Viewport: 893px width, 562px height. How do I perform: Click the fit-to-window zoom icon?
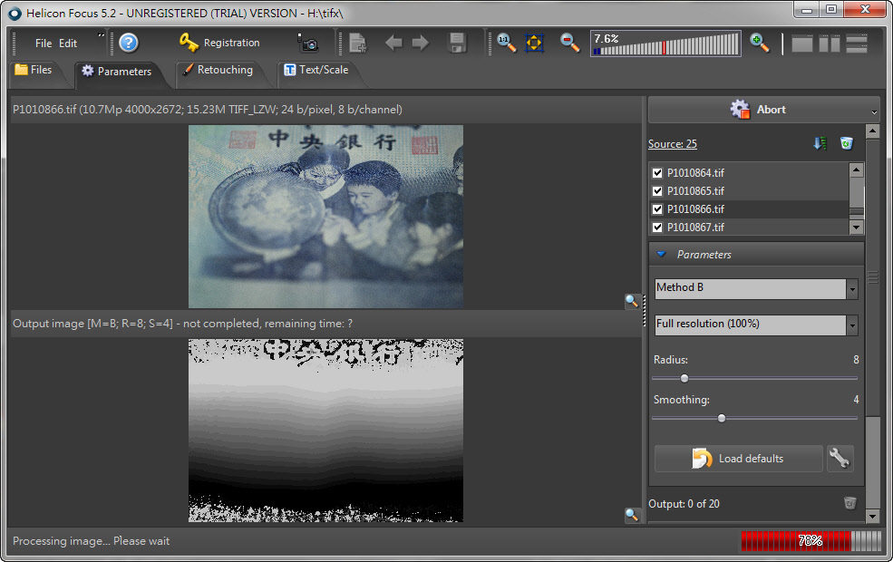[x=535, y=43]
